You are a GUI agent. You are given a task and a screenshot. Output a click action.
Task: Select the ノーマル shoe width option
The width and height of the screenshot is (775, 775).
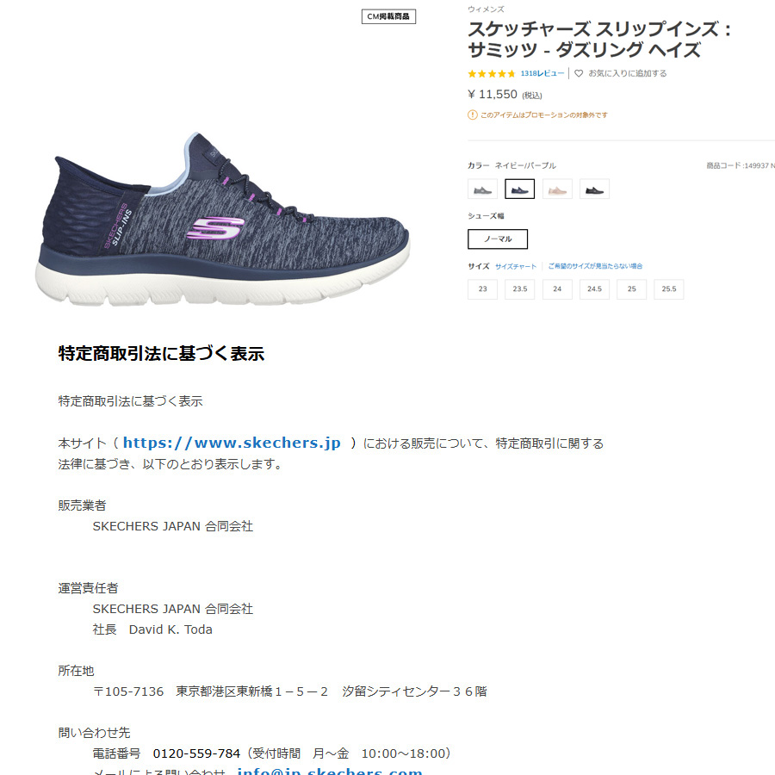(498, 239)
